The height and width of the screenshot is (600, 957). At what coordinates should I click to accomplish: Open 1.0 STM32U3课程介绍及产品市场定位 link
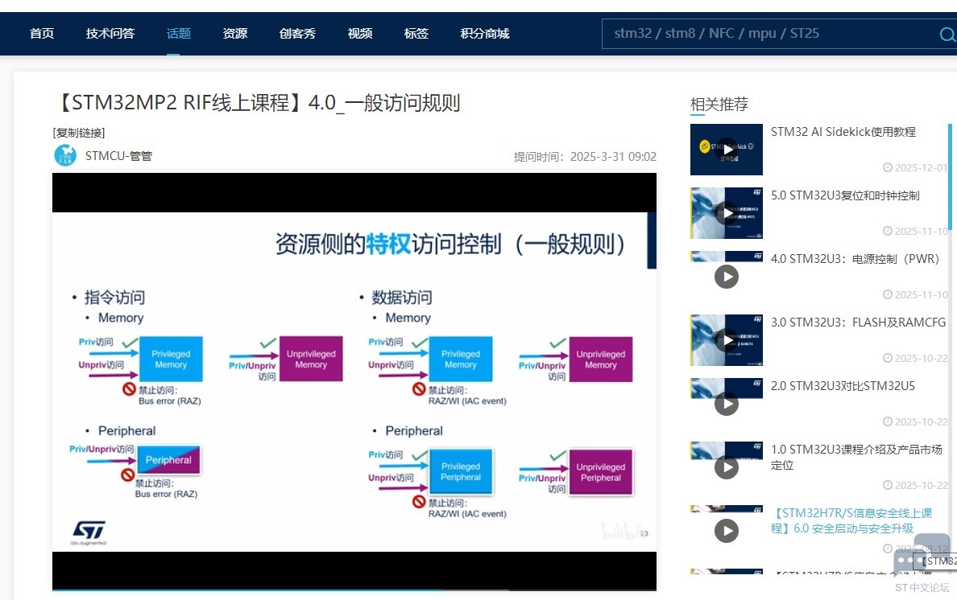(x=856, y=457)
